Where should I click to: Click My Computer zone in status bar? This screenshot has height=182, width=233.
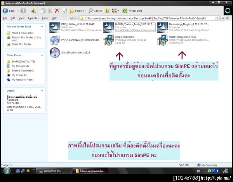[207, 165]
